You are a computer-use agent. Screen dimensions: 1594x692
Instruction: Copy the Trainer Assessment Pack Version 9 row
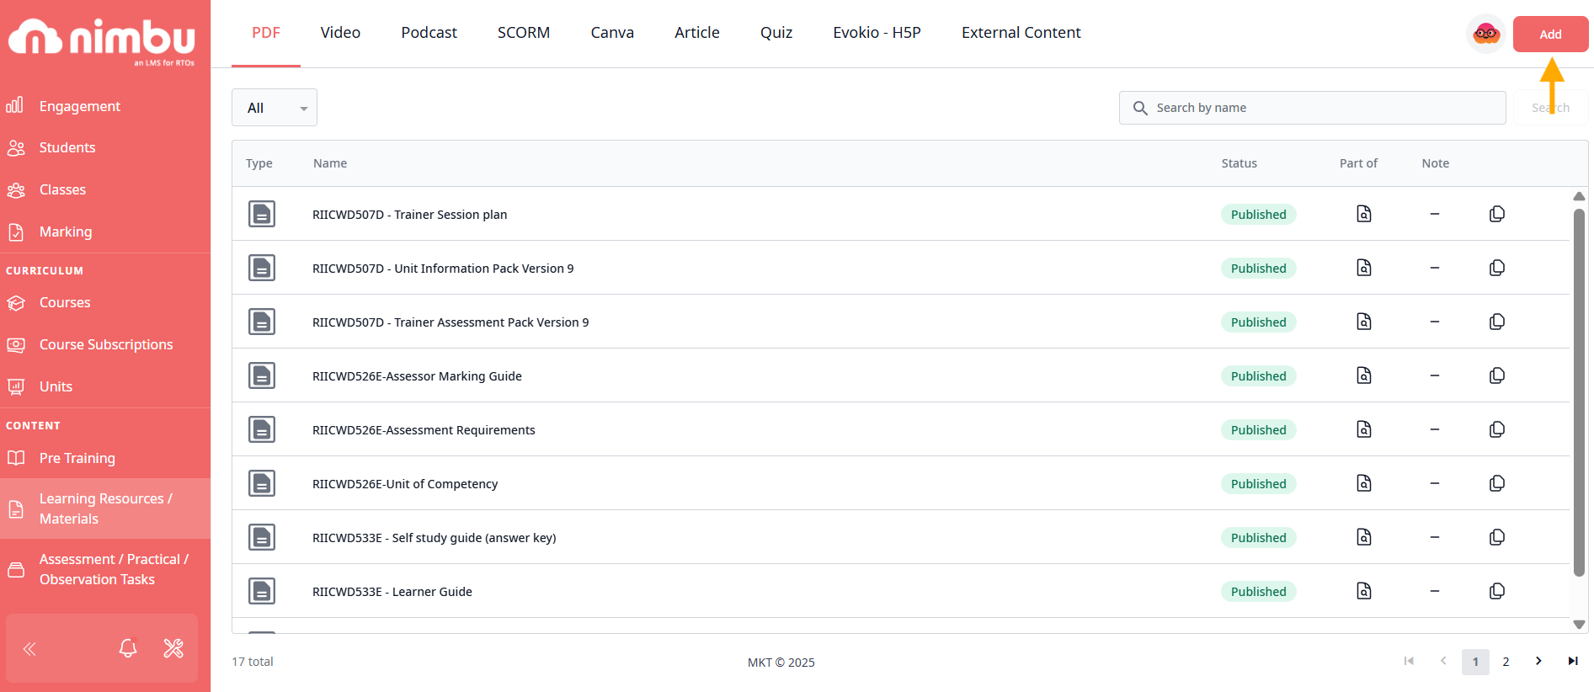tap(1497, 322)
